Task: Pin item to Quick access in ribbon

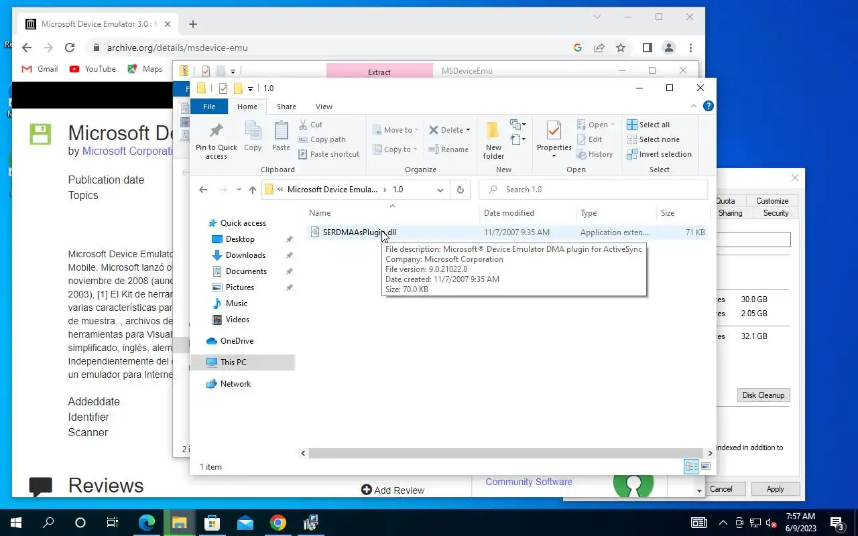Action: click(x=216, y=140)
